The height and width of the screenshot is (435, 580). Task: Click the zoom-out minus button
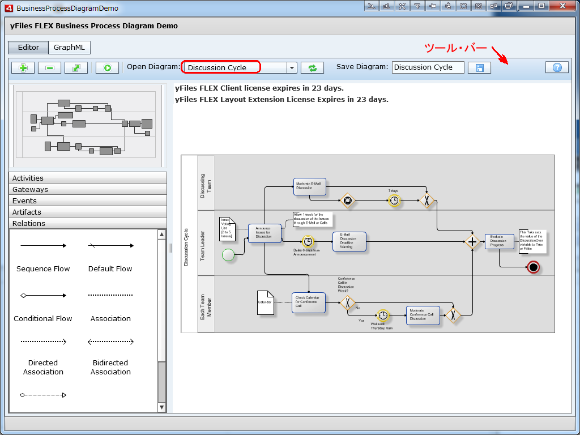[50, 68]
